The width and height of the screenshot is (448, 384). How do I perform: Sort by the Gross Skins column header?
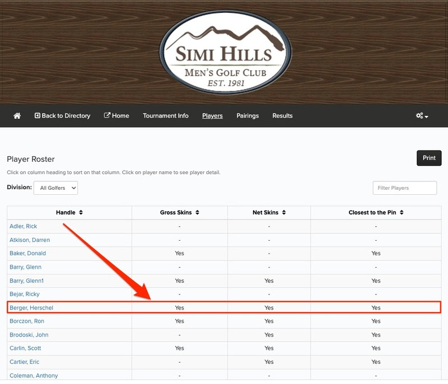click(x=180, y=212)
